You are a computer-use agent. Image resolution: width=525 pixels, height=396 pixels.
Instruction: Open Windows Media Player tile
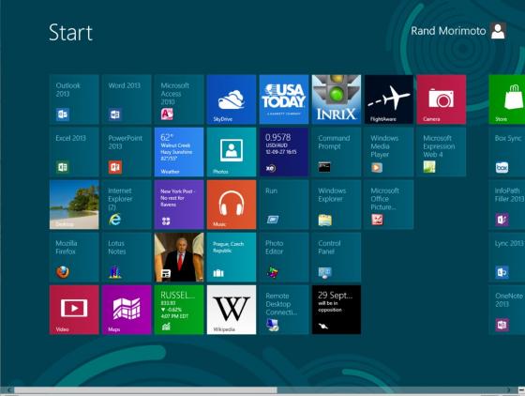coord(389,152)
